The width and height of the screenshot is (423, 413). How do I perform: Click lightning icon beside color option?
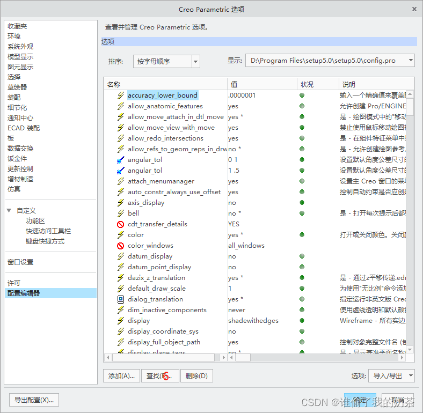(121, 235)
